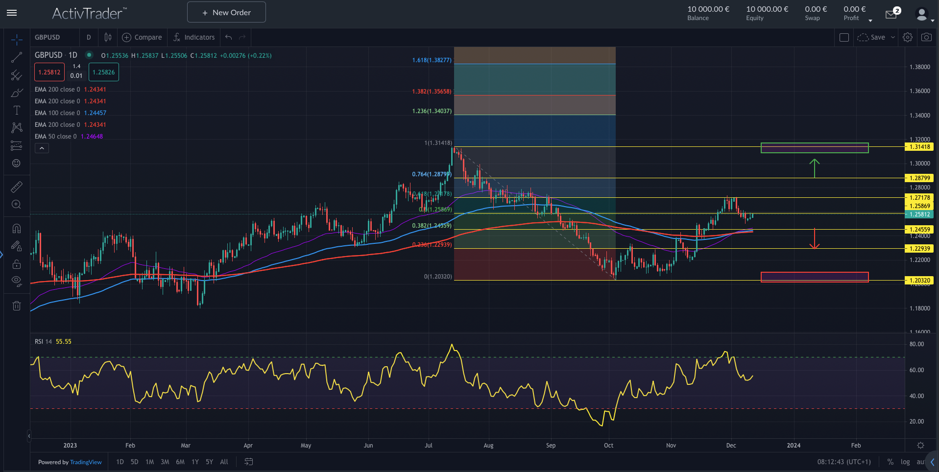Viewport: 939px width, 472px height.
Task: Open the Profit dropdown arrow
Action: point(870,20)
